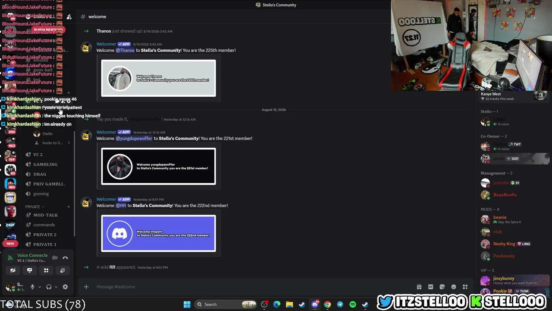The width and height of the screenshot is (552, 311).
Task: Open the KASH server icon
Action: click(x=10, y=225)
